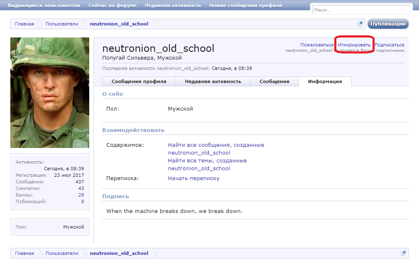Click the top breadcrumb open-in-new-window icon
Screen dimensions: 419x266
pyautogui.click(x=360, y=24)
